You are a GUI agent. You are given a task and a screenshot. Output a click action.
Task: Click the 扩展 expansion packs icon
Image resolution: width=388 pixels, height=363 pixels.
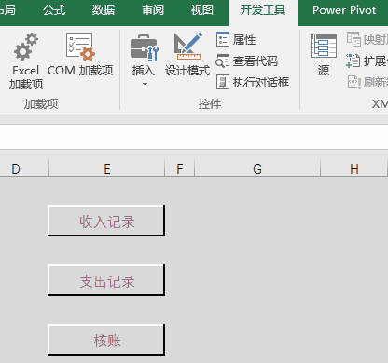[353, 60]
